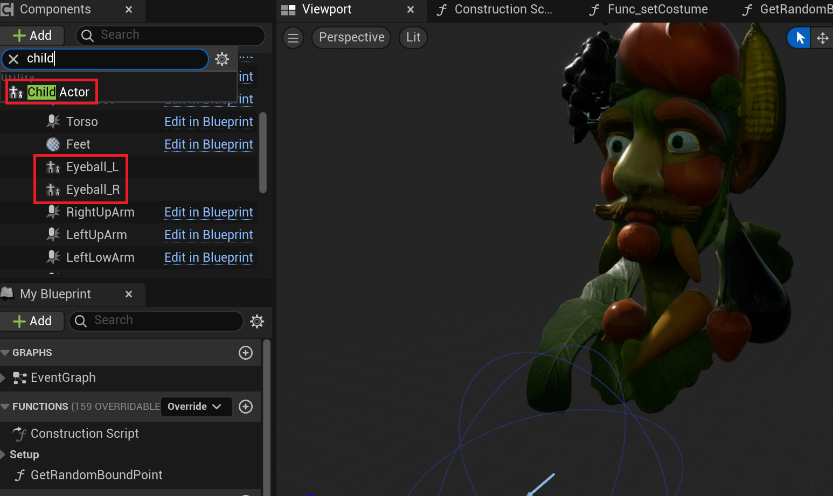The width and height of the screenshot is (833, 496).
Task: Open the viewport options hamburger menu
Action: tap(293, 38)
